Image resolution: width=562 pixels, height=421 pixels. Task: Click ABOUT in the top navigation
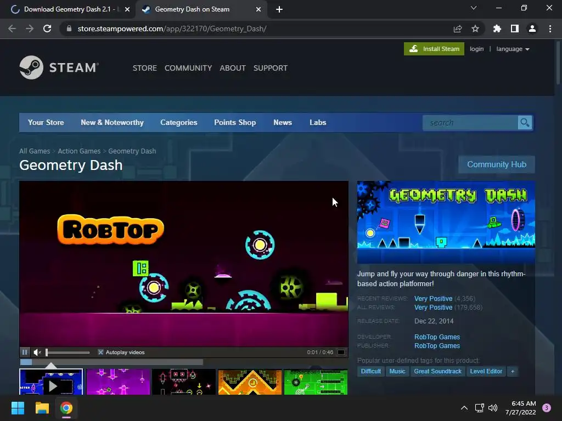point(233,68)
